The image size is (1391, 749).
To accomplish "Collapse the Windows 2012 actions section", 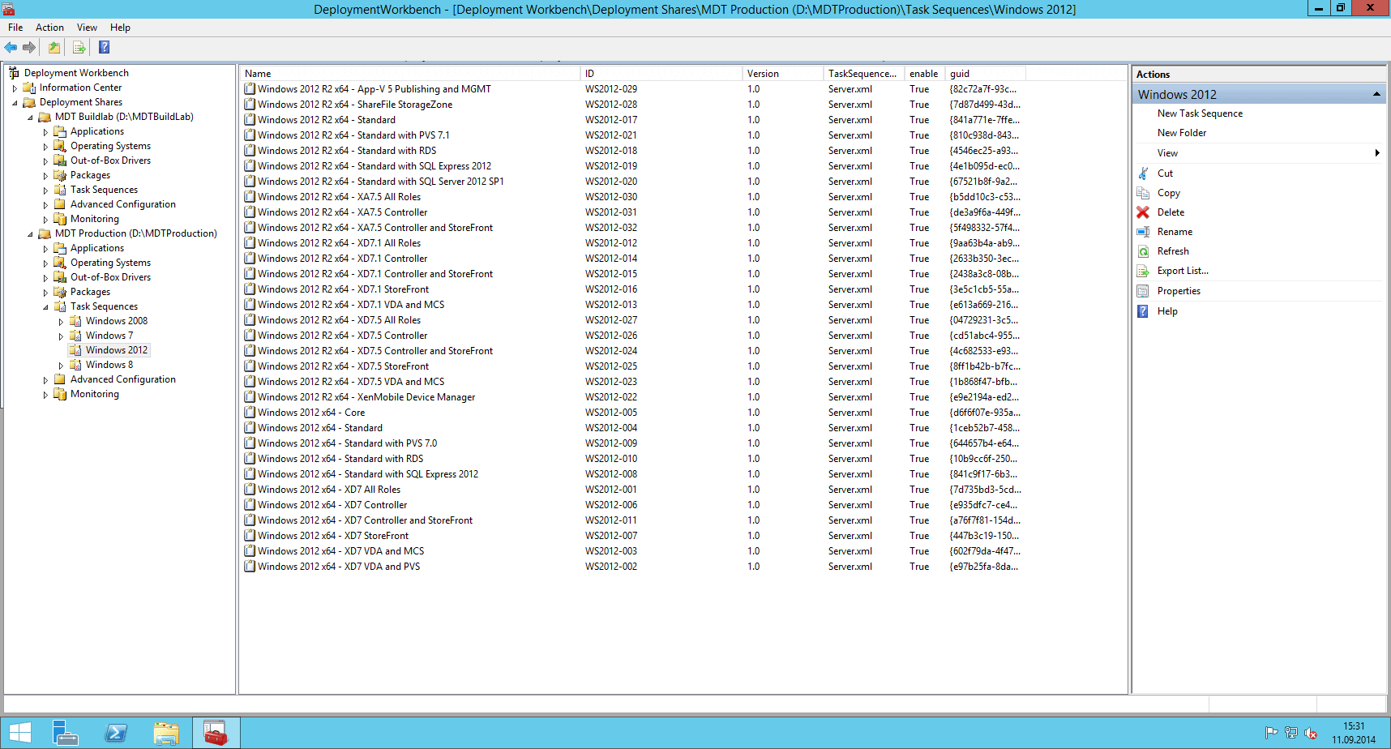I will (x=1376, y=95).
